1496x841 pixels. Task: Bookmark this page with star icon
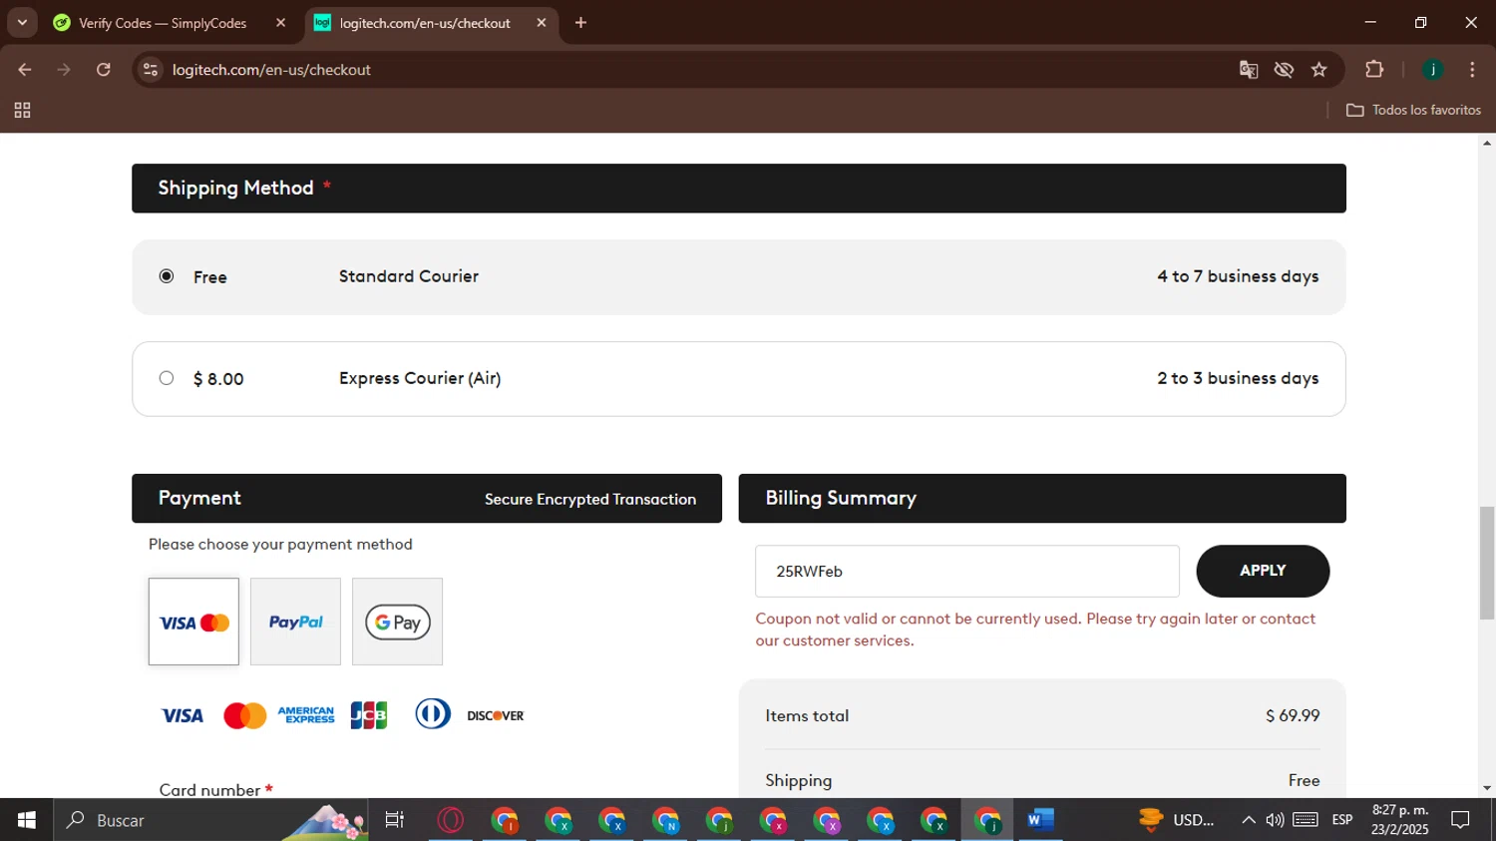1319,70
